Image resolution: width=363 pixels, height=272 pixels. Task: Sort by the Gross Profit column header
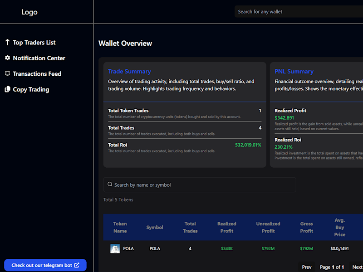pyautogui.click(x=307, y=228)
